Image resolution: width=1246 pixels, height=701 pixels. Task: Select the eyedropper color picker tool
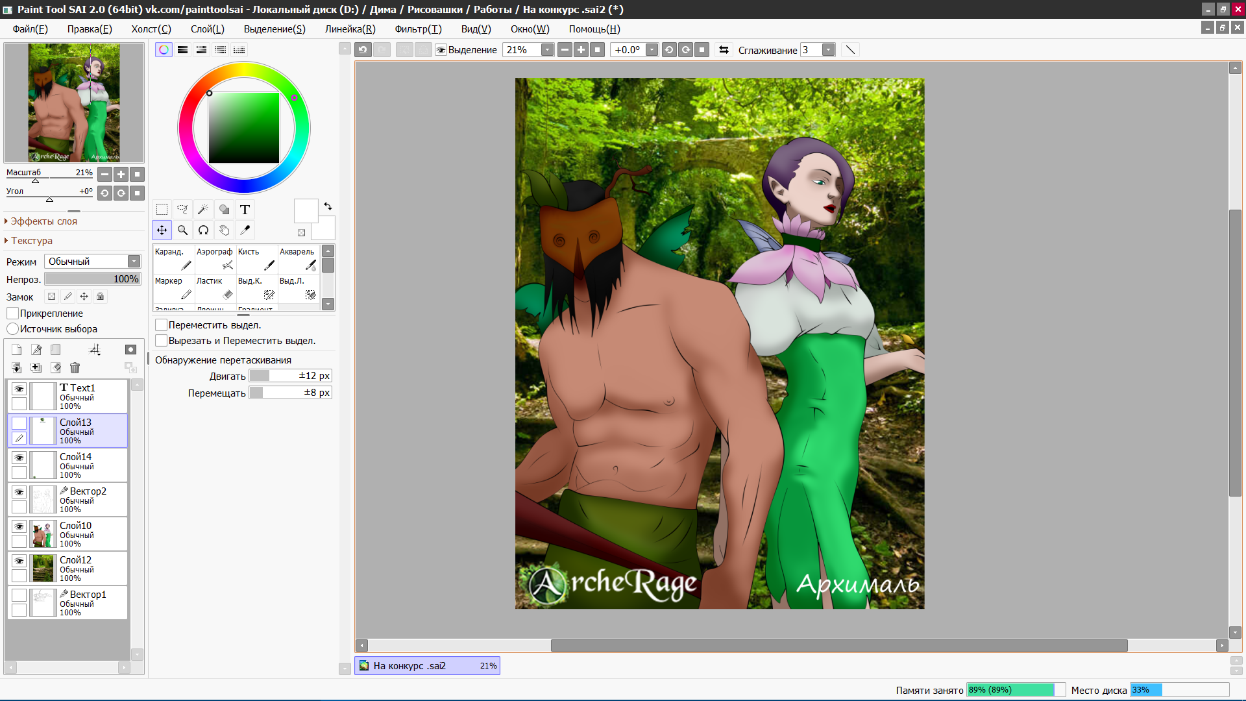tap(245, 230)
